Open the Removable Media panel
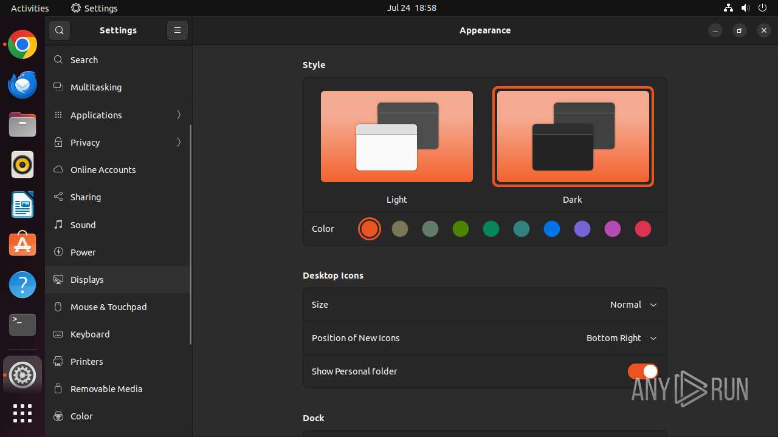Screen dimensions: 778x437 pyautogui.click(x=119, y=388)
